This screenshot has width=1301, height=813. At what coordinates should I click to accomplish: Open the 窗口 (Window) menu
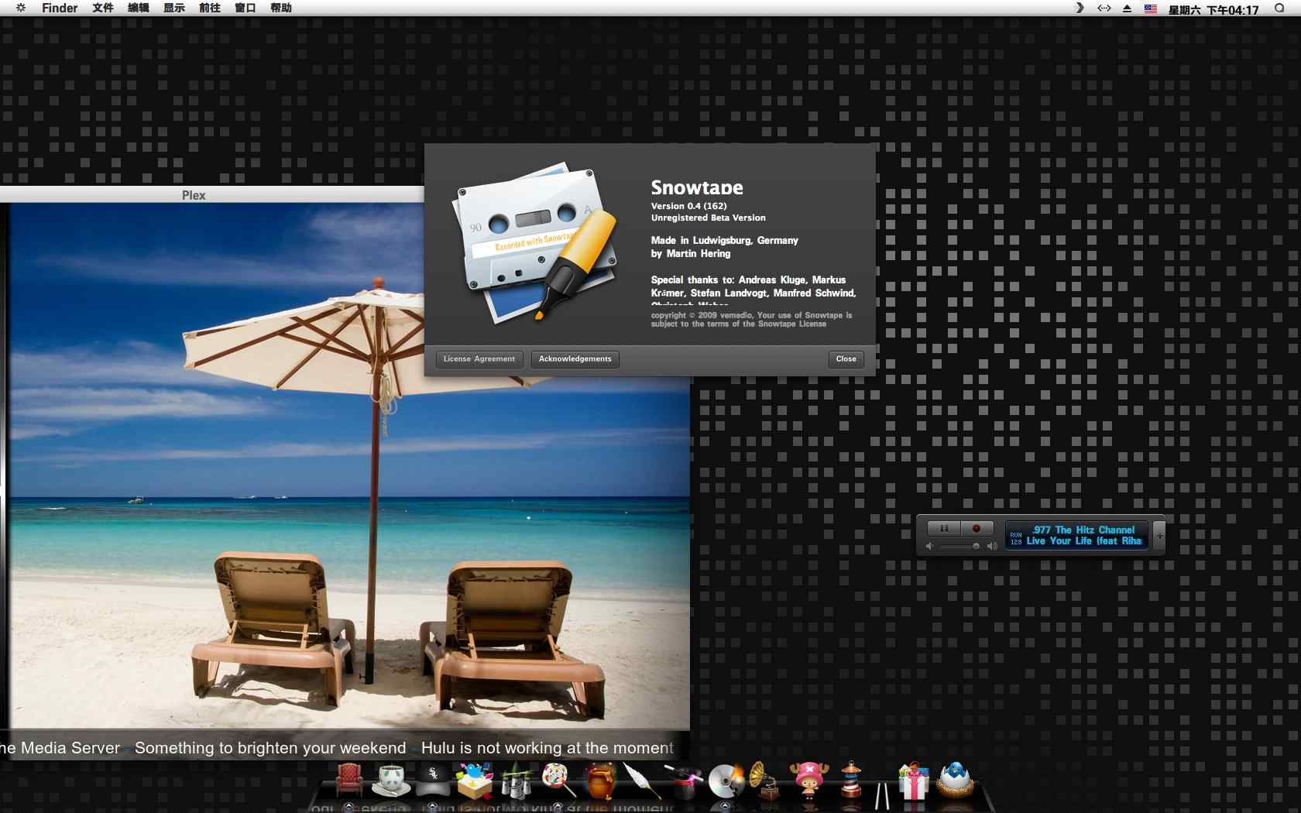coord(245,8)
